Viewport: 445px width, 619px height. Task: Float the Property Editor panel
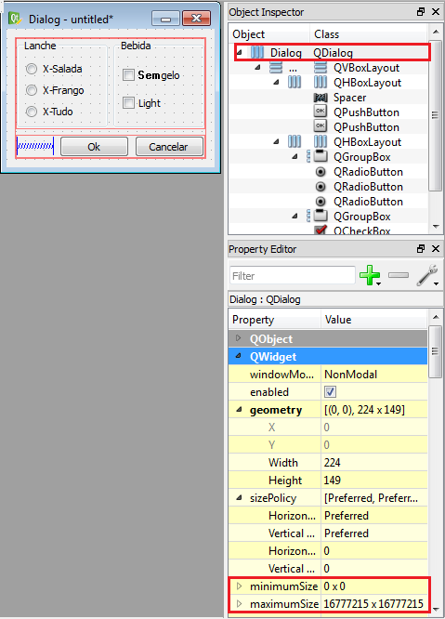pyautogui.click(x=421, y=248)
